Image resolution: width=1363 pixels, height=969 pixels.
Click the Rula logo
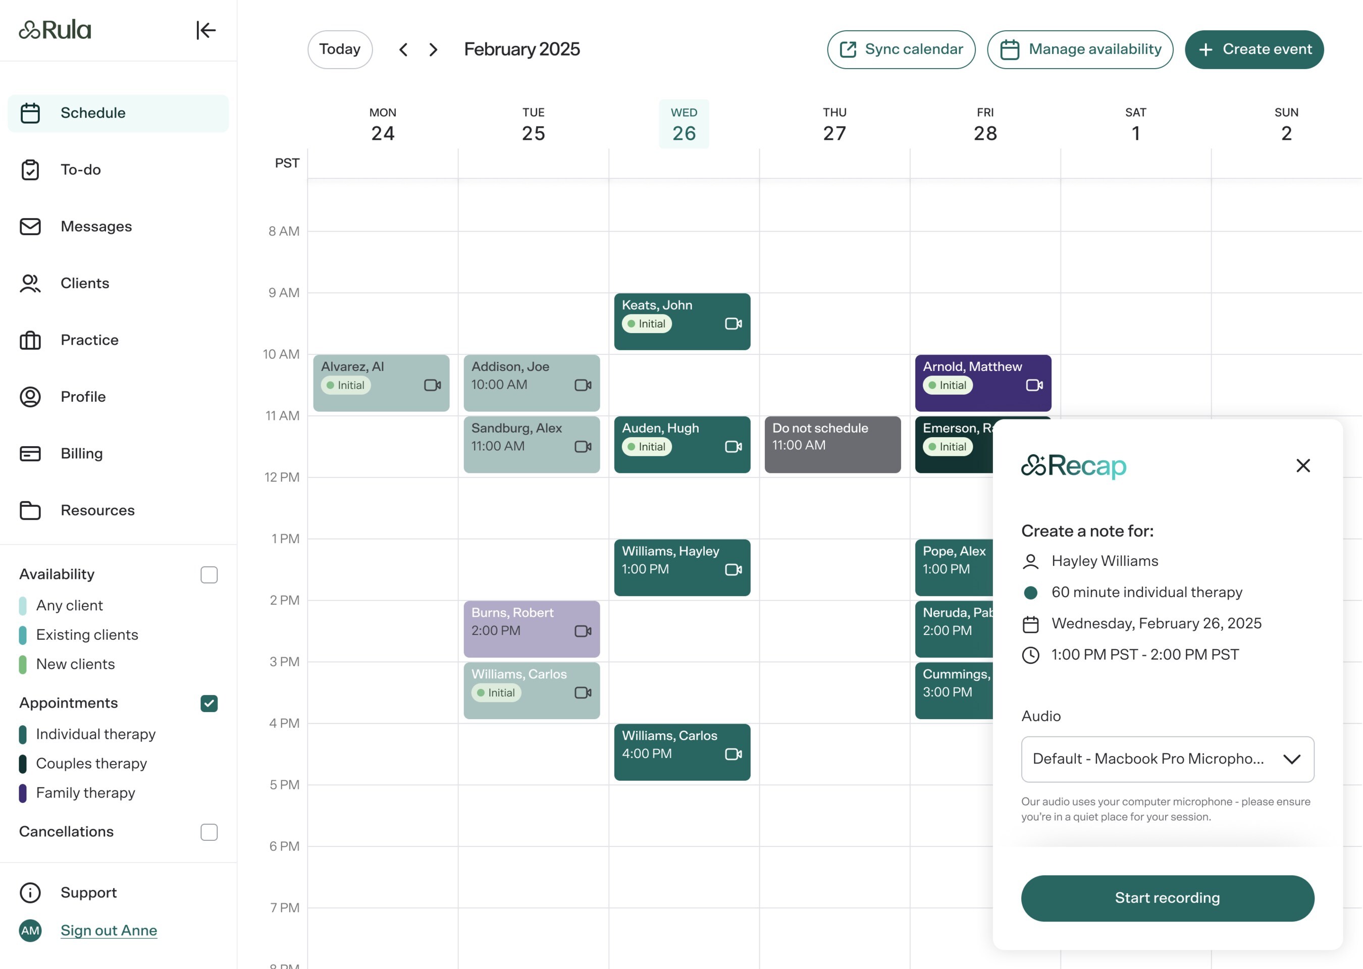pyautogui.click(x=55, y=30)
